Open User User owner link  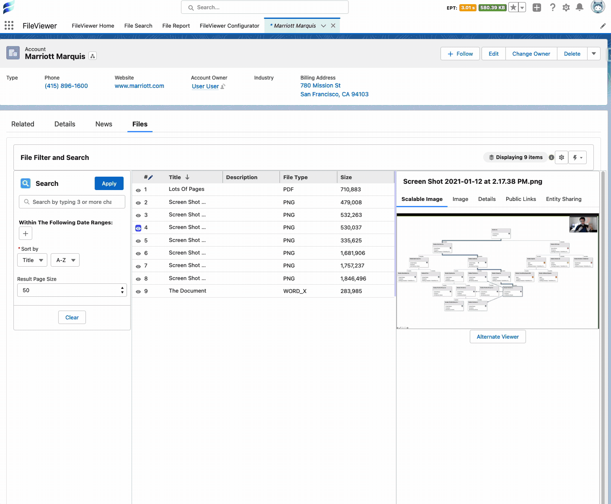pos(205,86)
